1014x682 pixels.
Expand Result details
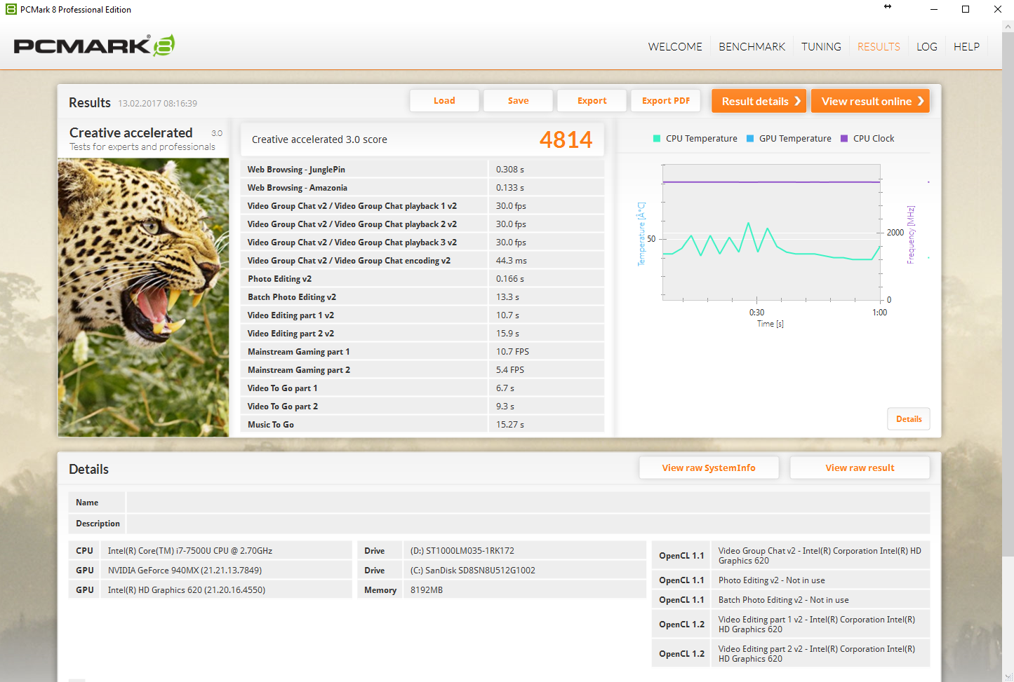[x=759, y=101]
